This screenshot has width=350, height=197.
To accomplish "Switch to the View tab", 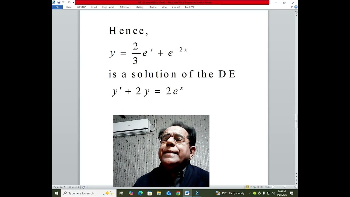I will [164, 7].
